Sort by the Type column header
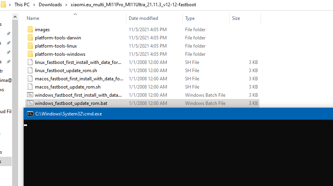Screen dimensions: 333x186 click(x=190, y=18)
